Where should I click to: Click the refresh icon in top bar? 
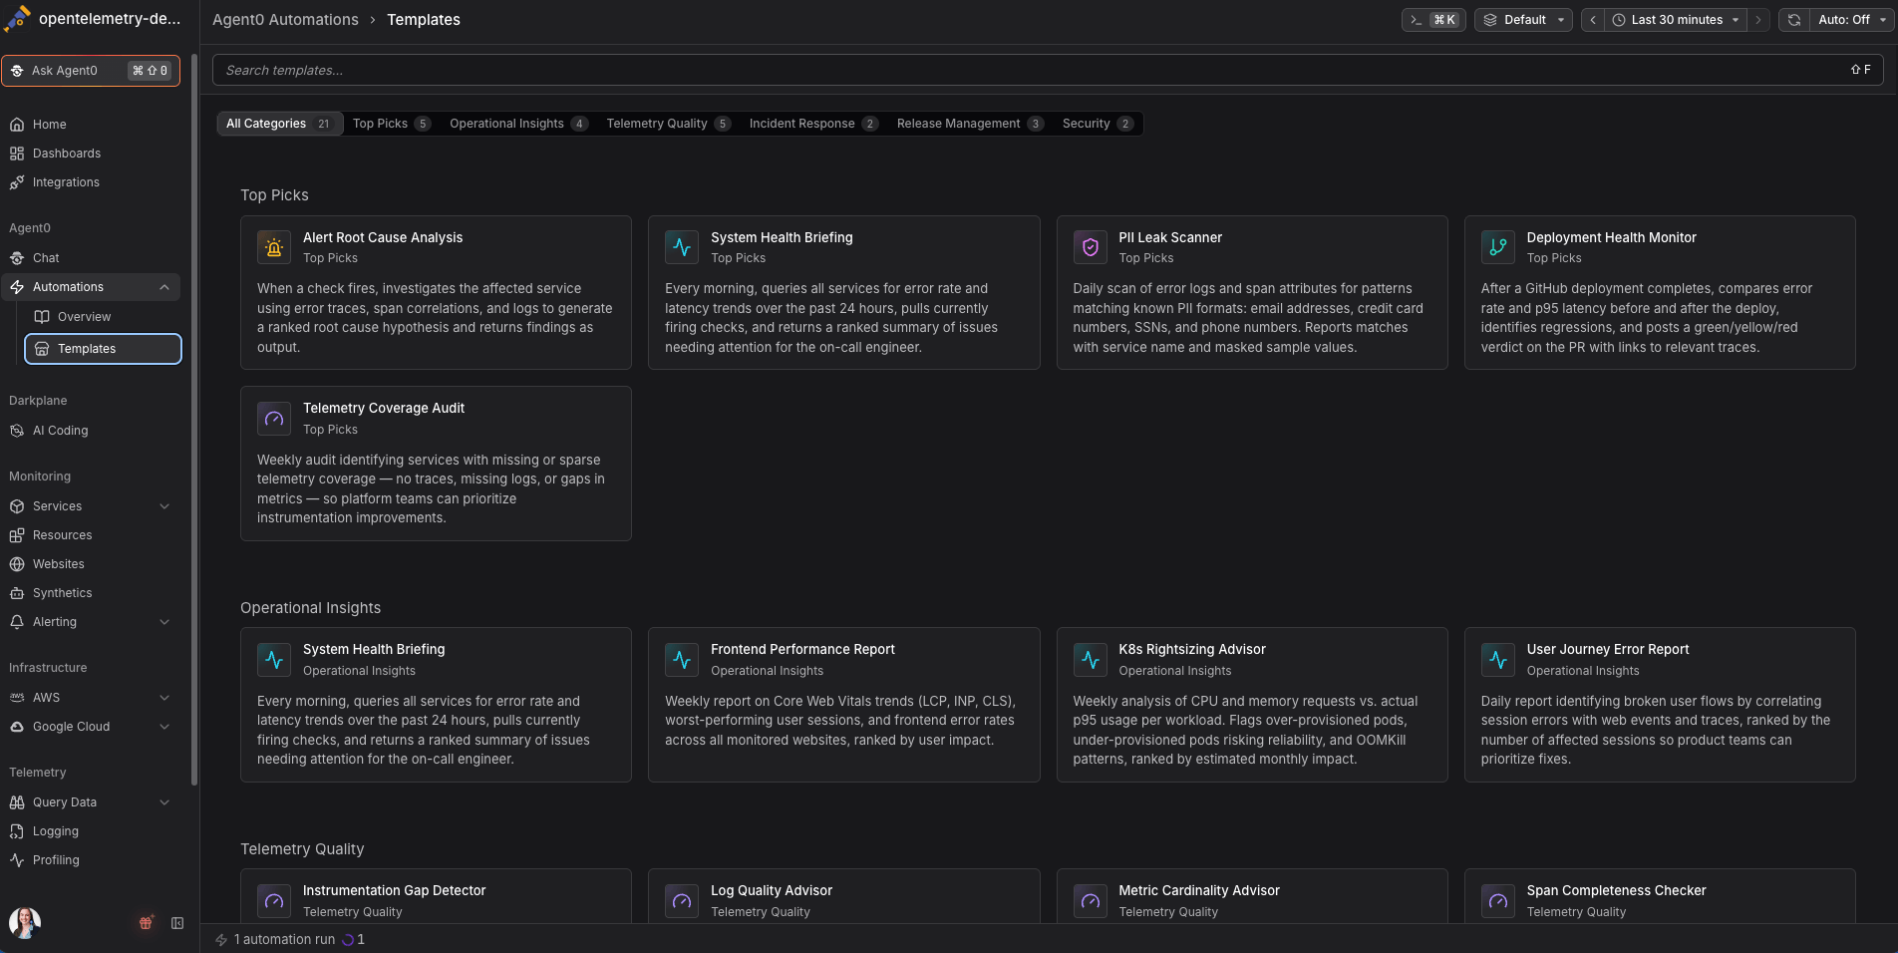(x=1794, y=20)
